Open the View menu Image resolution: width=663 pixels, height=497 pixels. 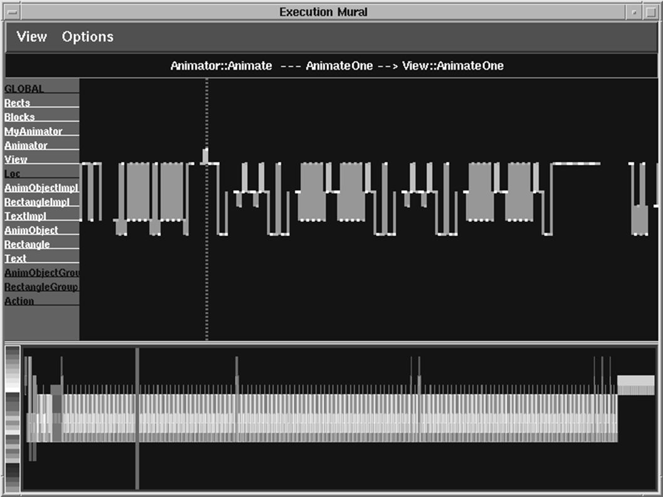point(32,37)
